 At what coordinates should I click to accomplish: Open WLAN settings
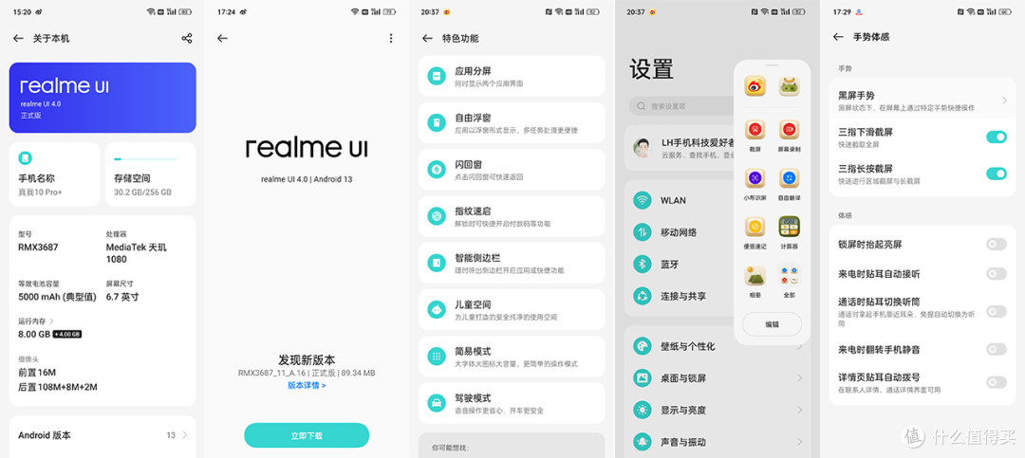(x=680, y=200)
